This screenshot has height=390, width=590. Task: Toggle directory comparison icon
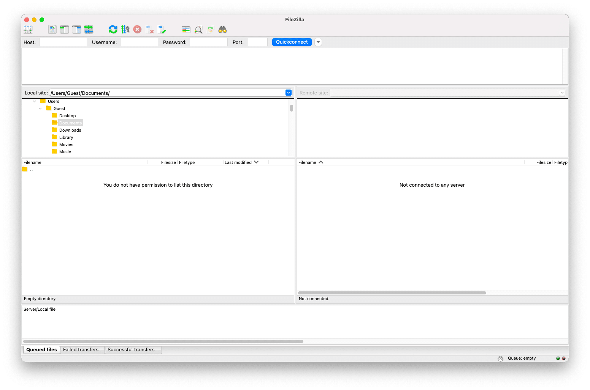point(198,29)
